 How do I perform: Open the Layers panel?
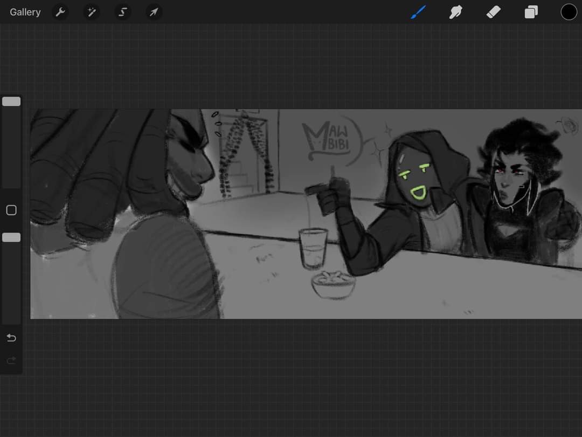tap(531, 12)
